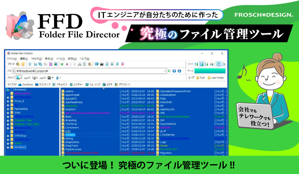Select drive C in the drive bar

(x=19, y=77)
